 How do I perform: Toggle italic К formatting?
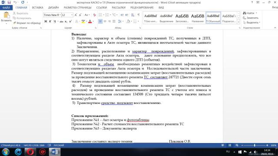click(x=50, y=21)
